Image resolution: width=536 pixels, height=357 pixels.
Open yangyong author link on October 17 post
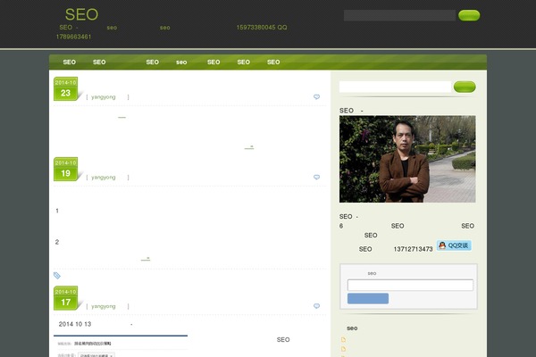[104, 306]
